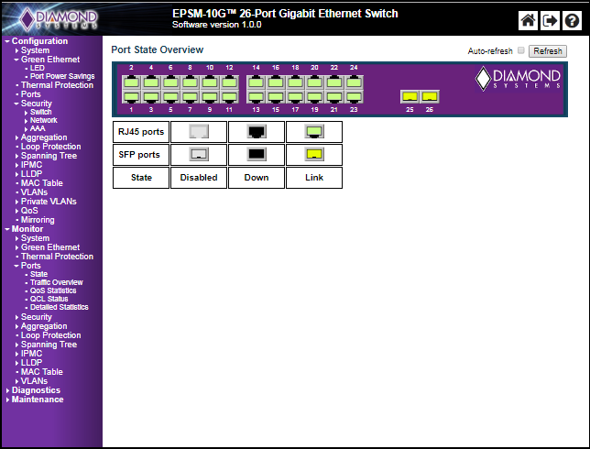This screenshot has height=449, width=590.
Task: Select RJ45 port 2 icon
Action: pos(131,82)
